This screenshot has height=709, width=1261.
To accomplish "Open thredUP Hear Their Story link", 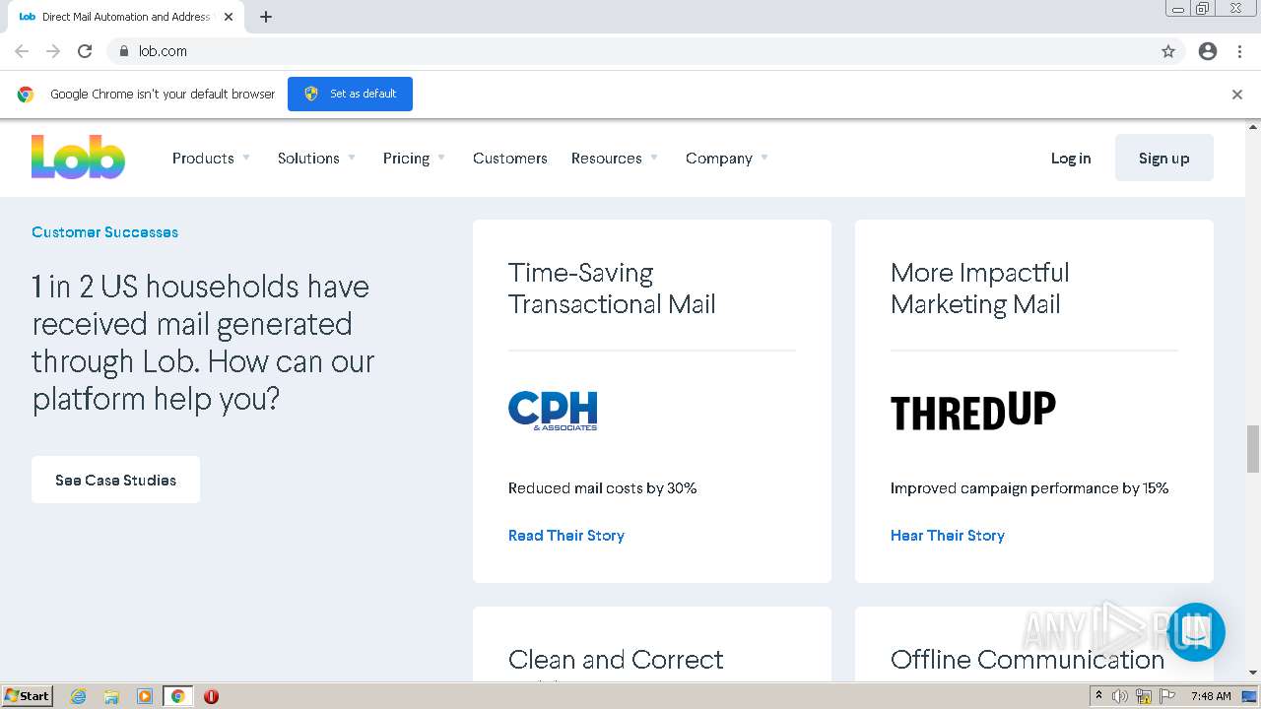I will pyautogui.click(x=948, y=536).
